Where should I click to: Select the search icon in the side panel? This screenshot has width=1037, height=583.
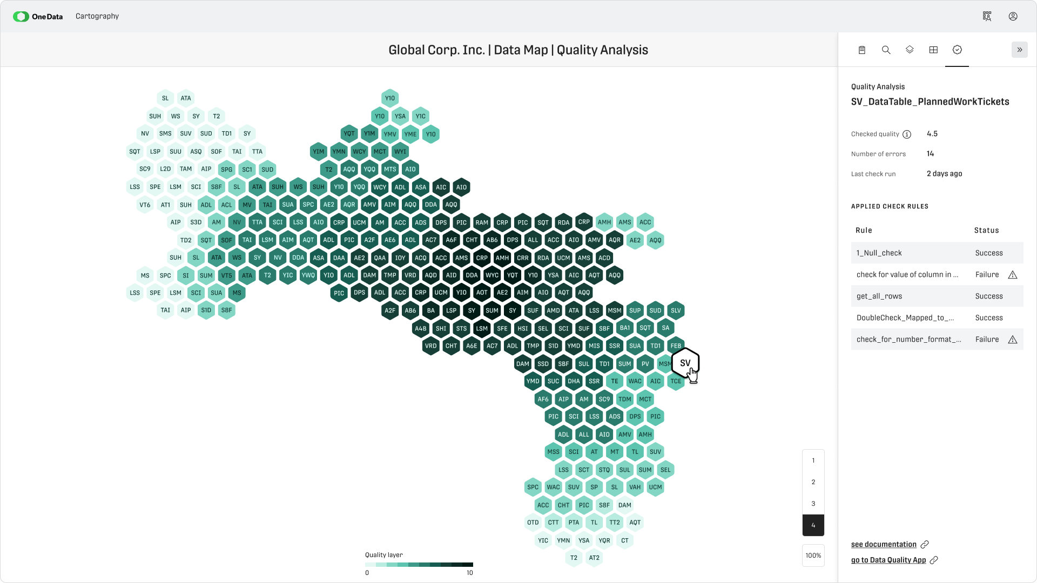(x=886, y=50)
